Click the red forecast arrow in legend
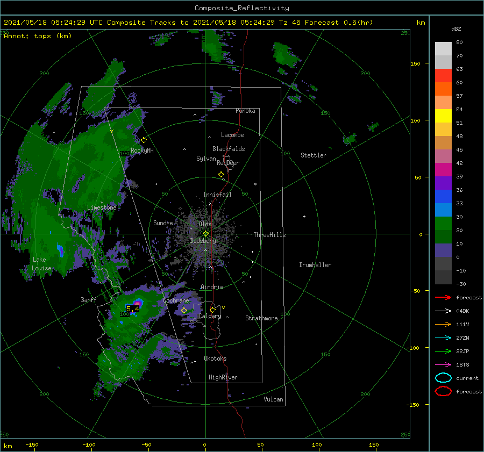 [443, 297]
